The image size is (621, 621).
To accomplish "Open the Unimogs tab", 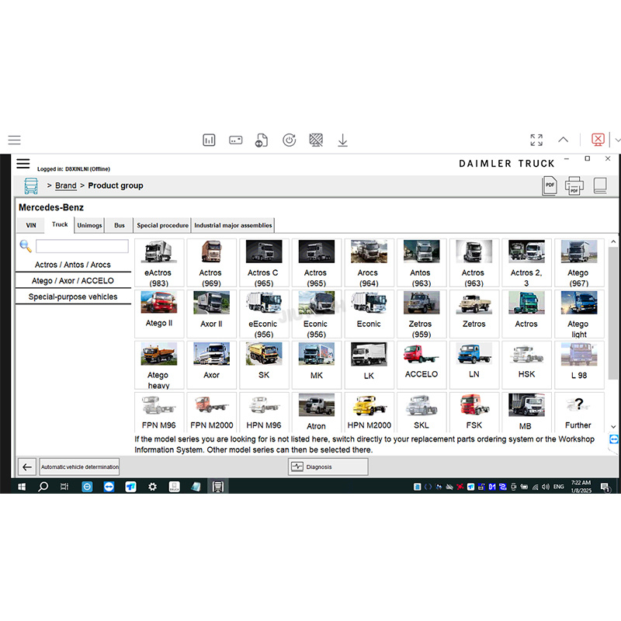I will click(89, 226).
